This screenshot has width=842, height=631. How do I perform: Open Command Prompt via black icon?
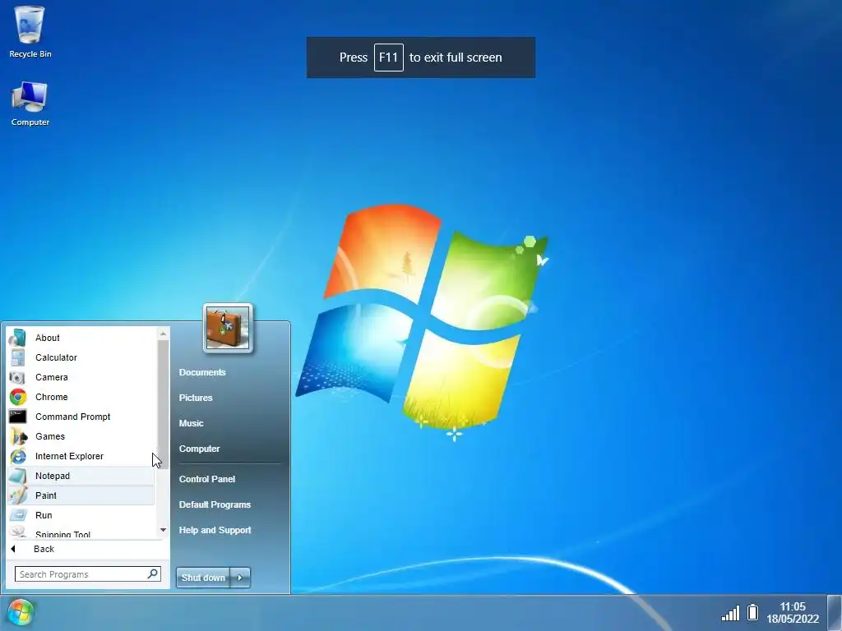(18, 417)
